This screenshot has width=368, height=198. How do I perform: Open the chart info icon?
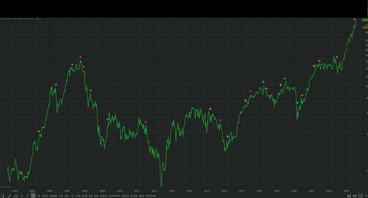[x=3, y=196]
